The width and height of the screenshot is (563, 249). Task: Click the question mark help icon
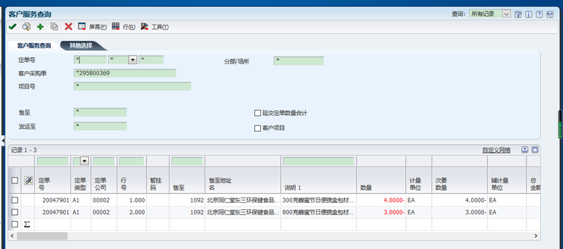point(539,14)
